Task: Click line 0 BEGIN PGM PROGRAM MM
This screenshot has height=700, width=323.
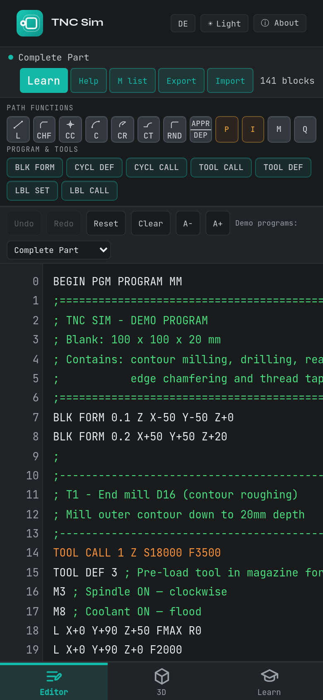Action: pyautogui.click(x=118, y=282)
